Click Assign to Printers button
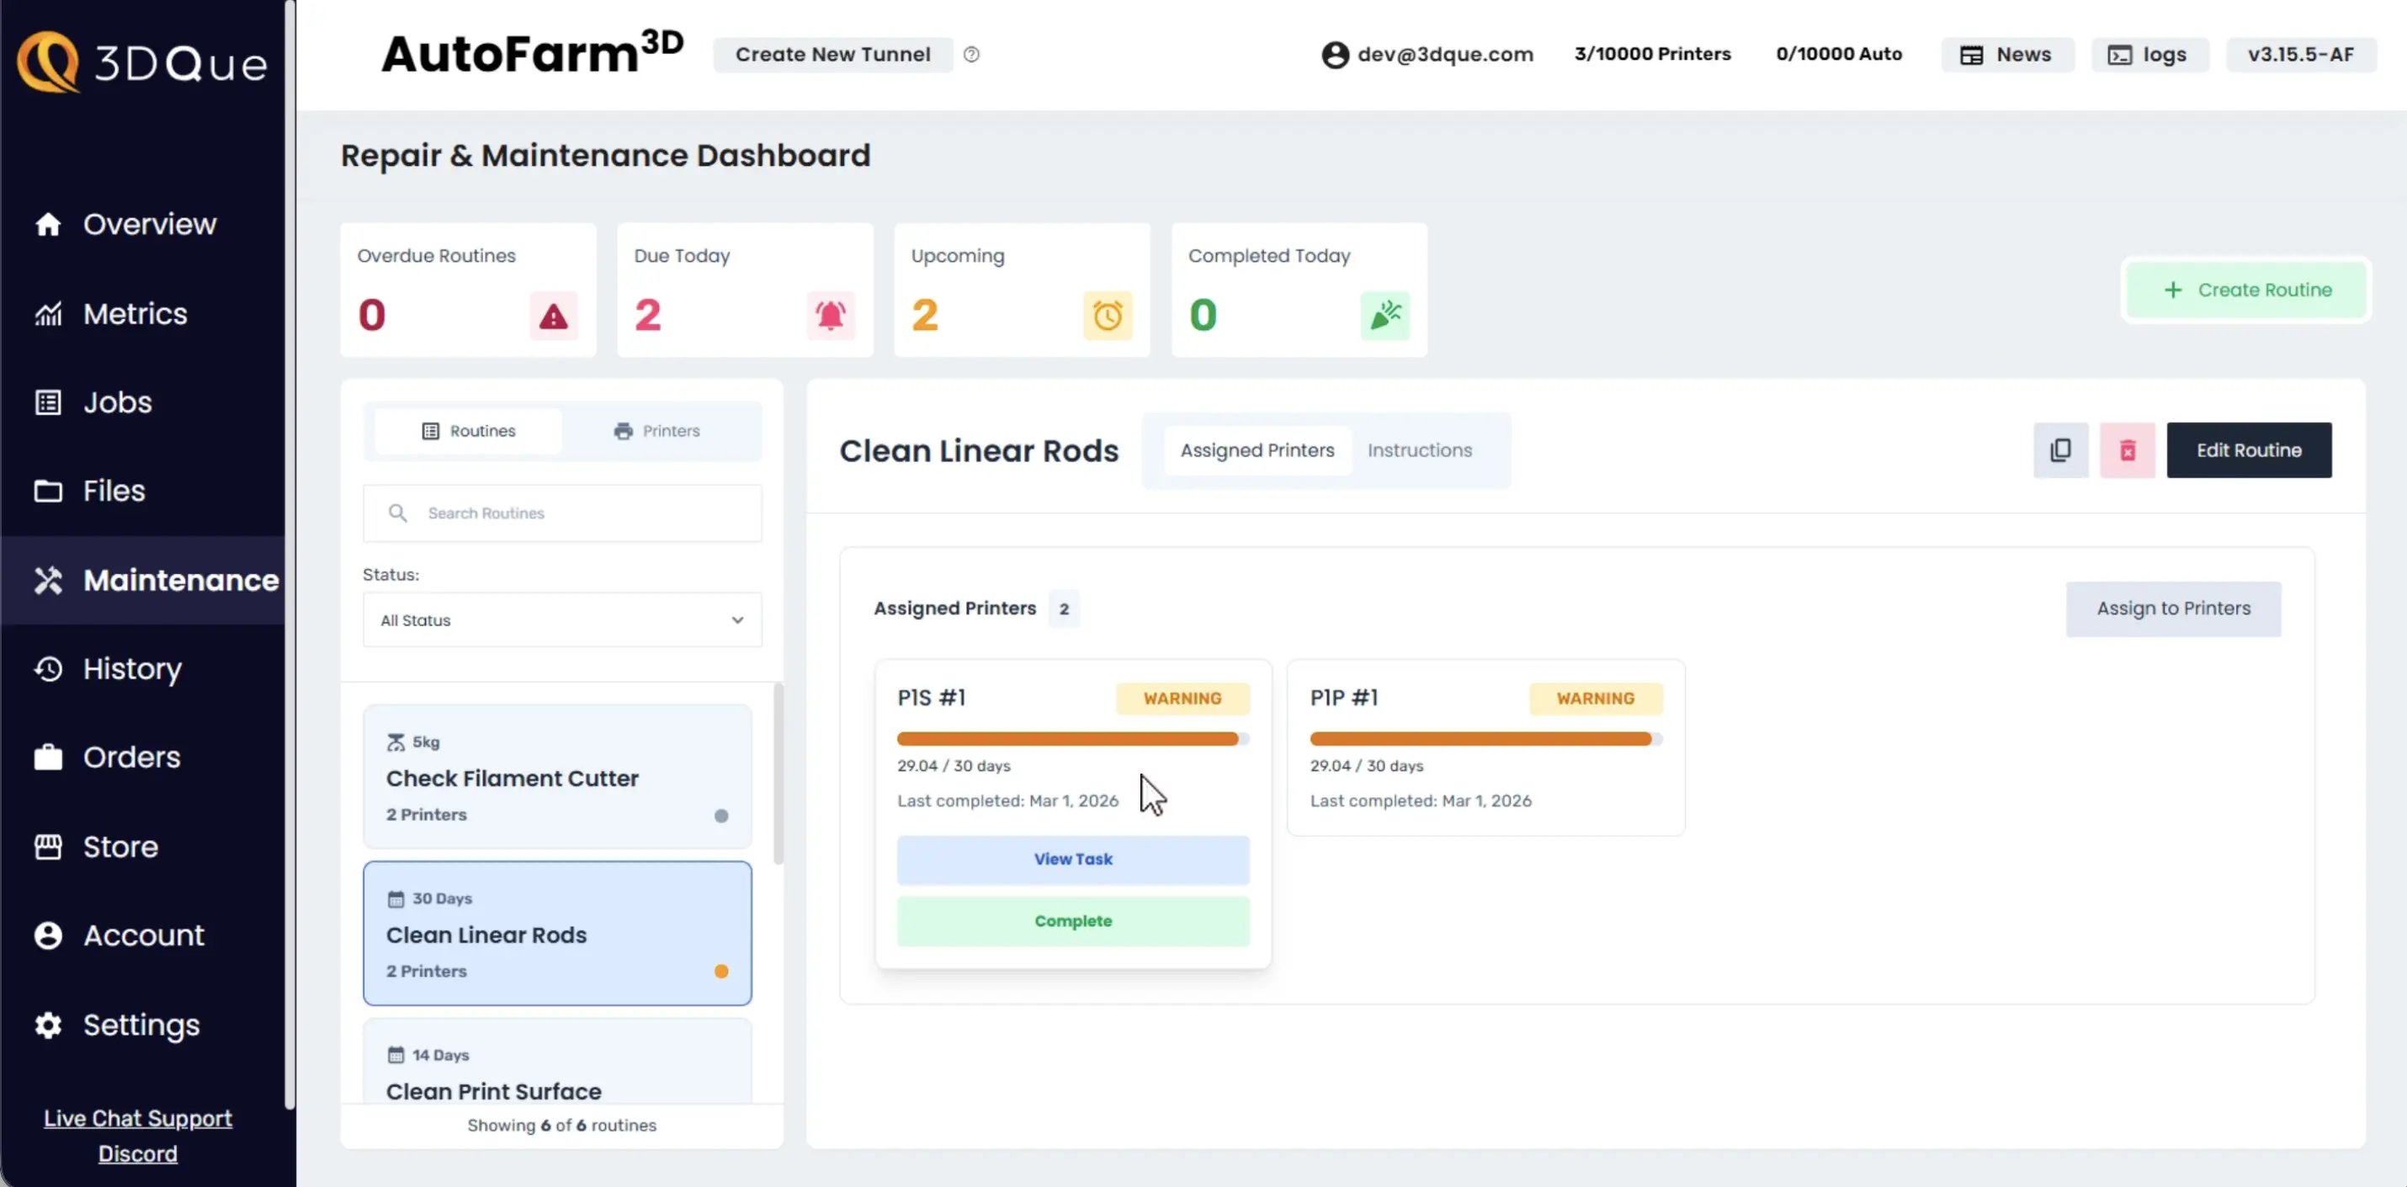Viewport: 2407px width, 1187px height. tap(2173, 609)
